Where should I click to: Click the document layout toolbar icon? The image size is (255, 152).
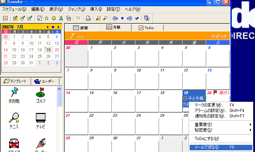(x=40, y=18)
